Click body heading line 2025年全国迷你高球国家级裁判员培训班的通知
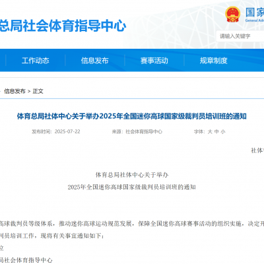 click(131, 187)
